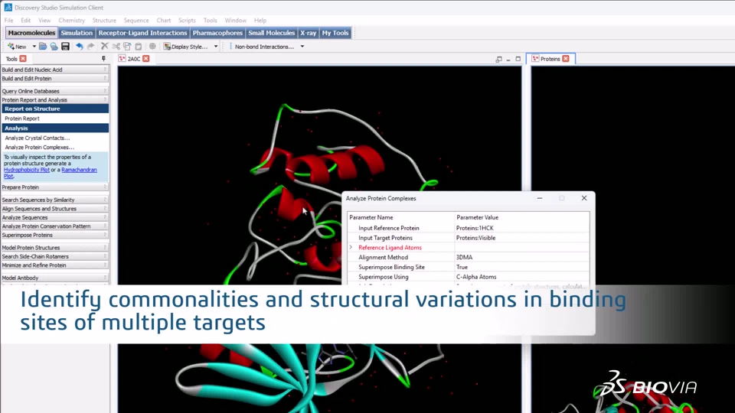
Task: Open the Chart menu
Action: pyautogui.click(x=164, y=20)
